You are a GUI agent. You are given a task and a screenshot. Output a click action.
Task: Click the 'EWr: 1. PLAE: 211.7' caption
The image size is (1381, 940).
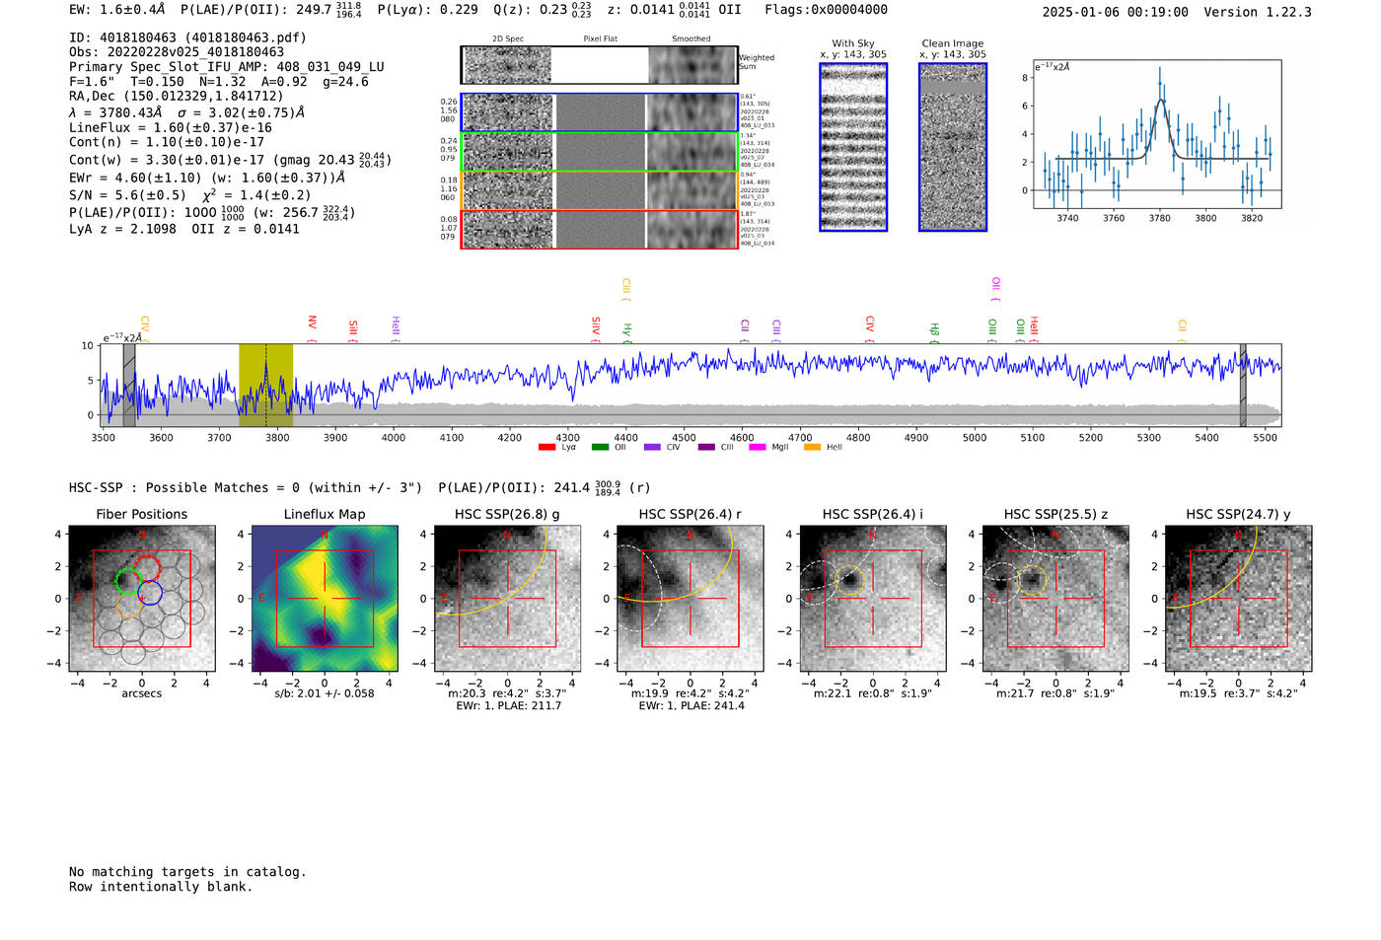[508, 705]
